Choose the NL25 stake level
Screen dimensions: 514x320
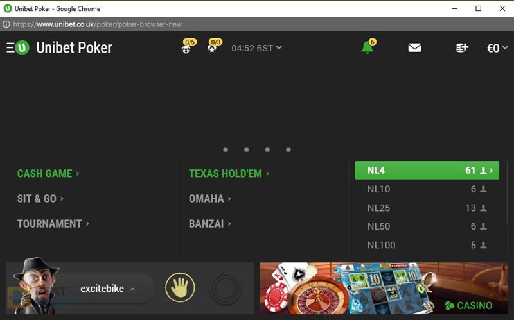pos(427,208)
